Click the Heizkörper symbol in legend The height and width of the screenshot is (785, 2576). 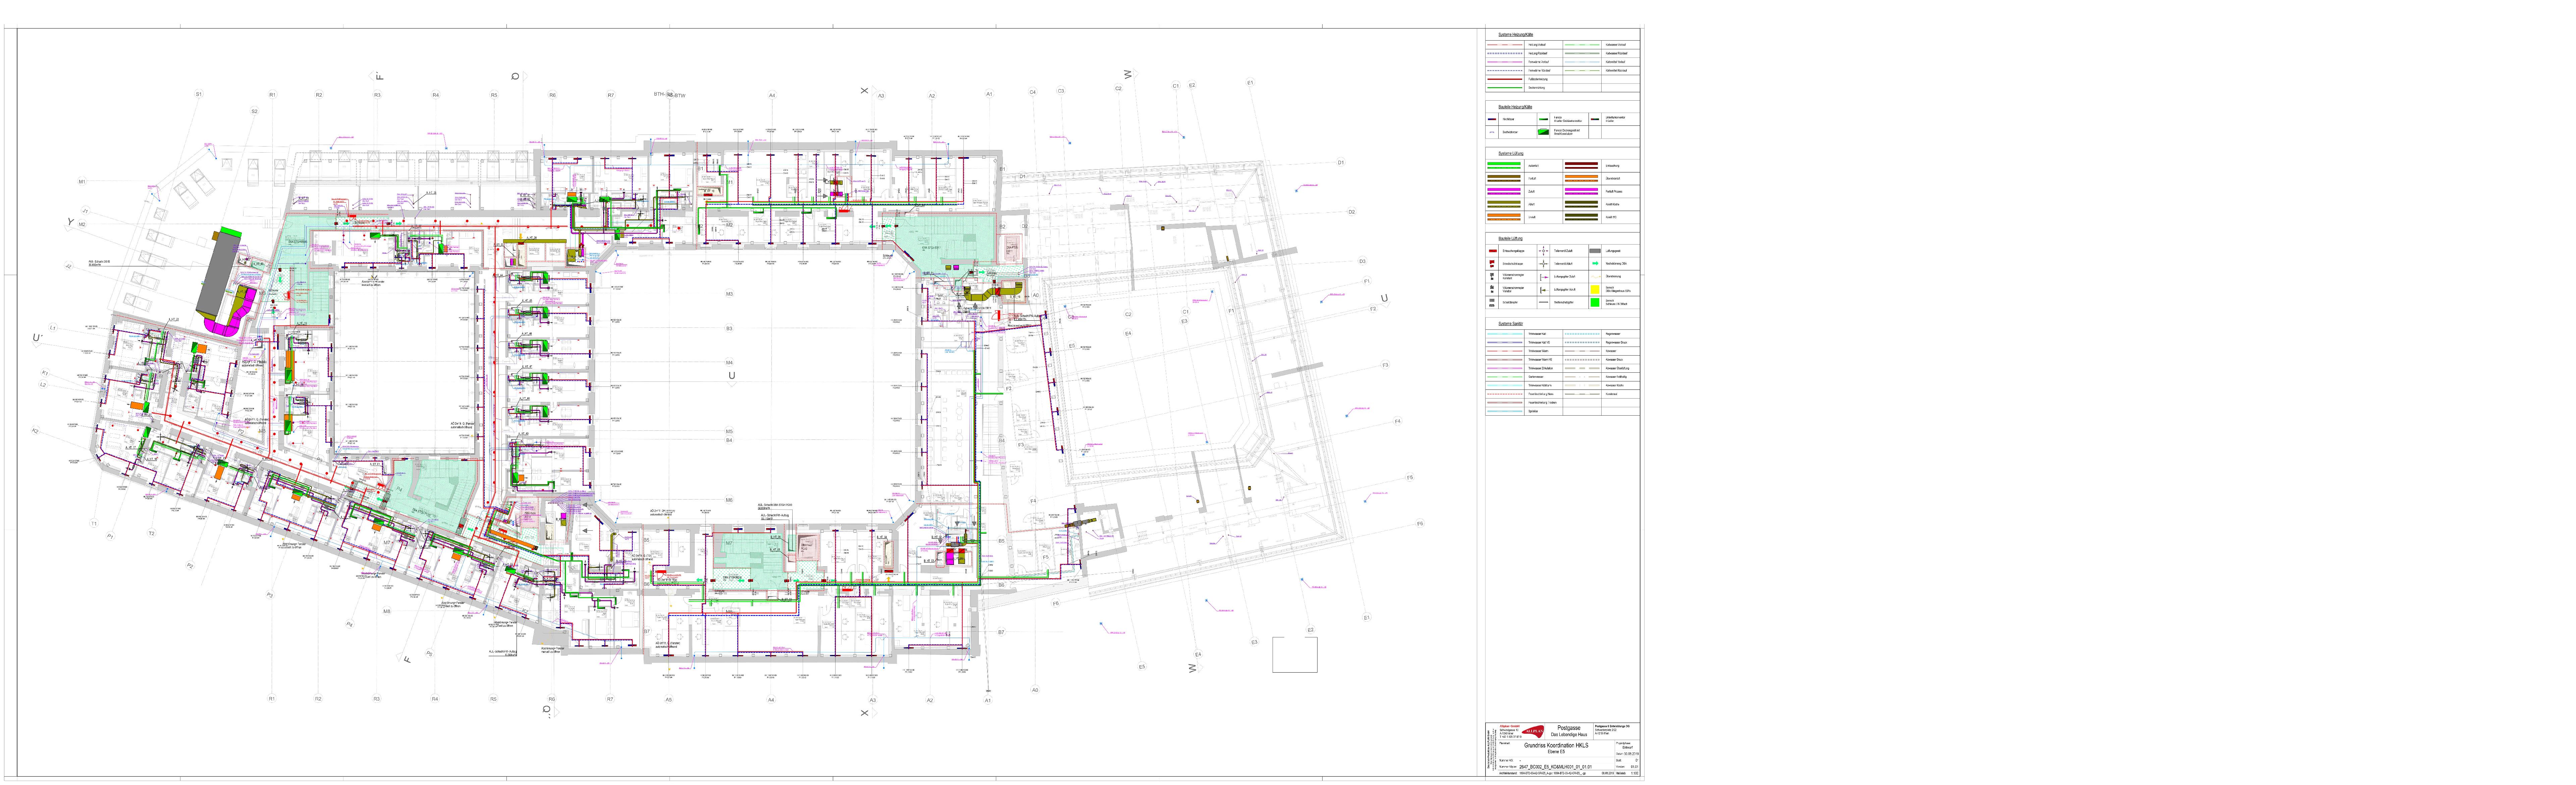point(1492,119)
